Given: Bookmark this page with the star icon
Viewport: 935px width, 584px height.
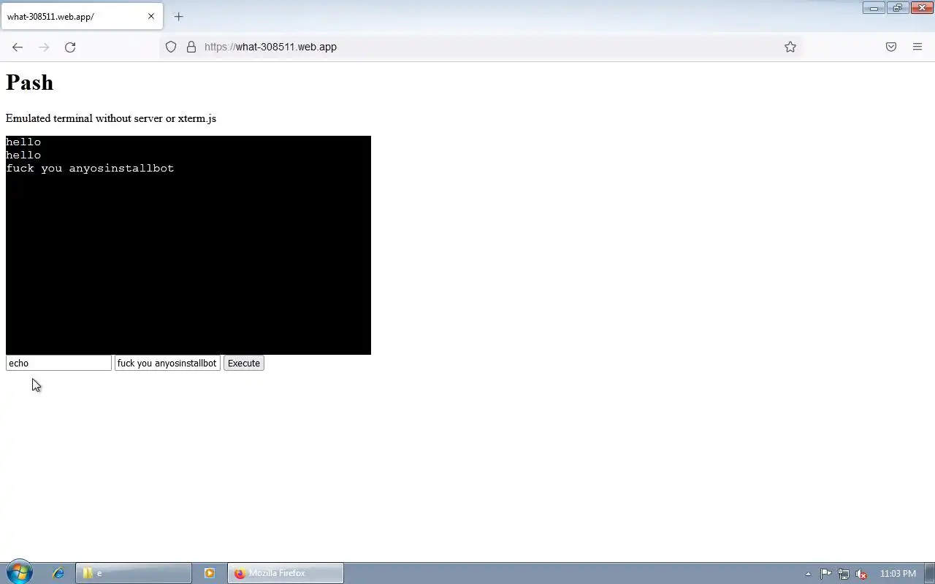Looking at the screenshot, I should [x=790, y=47].
